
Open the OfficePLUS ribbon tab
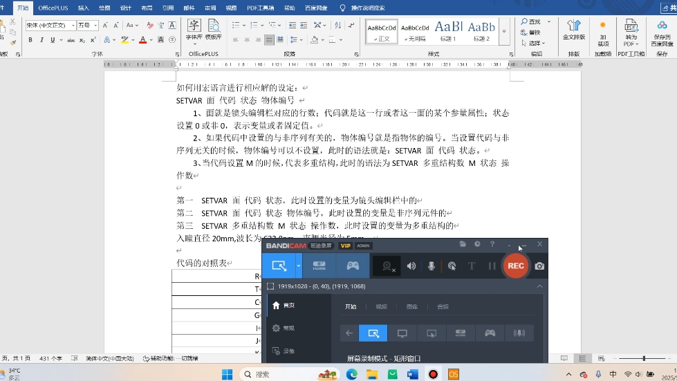[x=53, y=8]
